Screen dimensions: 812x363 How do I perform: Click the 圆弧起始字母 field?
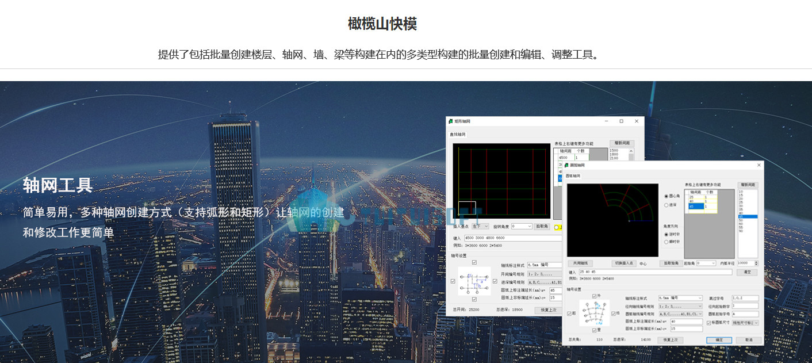(x=745, y=314)
